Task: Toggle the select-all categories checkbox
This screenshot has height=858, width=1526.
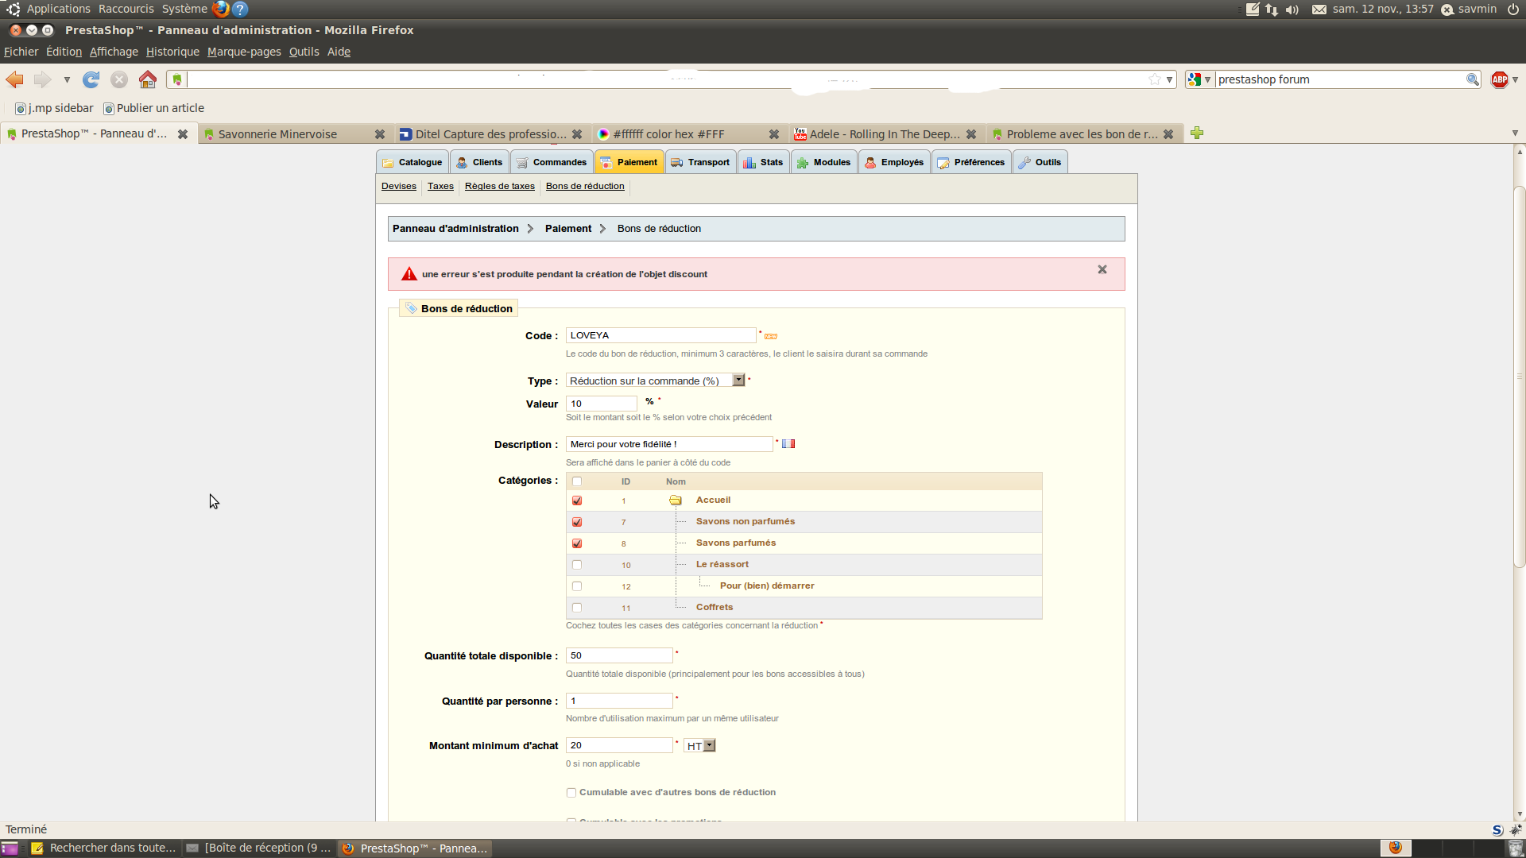Action: tap(577, 481)
